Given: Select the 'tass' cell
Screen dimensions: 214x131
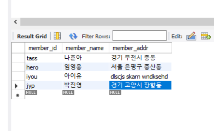Looking at the screenshot, I should point(44,58).
